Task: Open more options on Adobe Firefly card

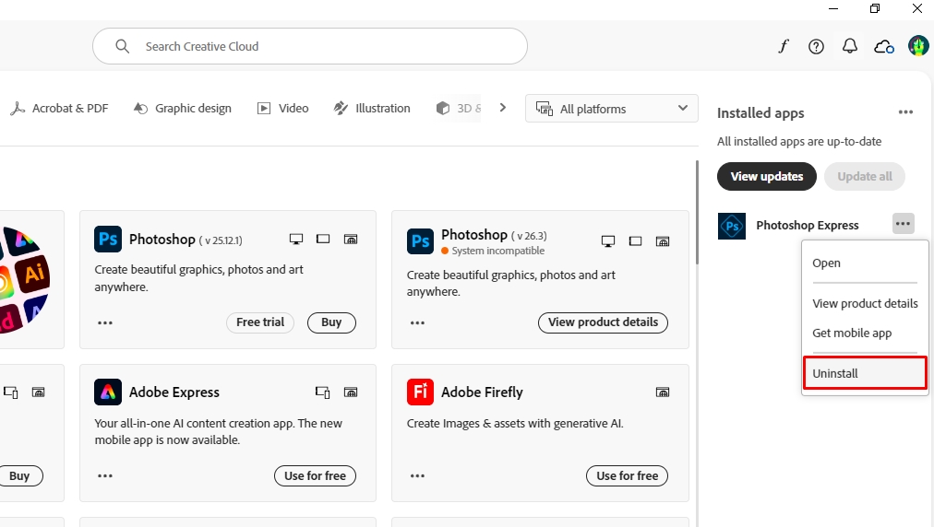Action: coord(417,475)
